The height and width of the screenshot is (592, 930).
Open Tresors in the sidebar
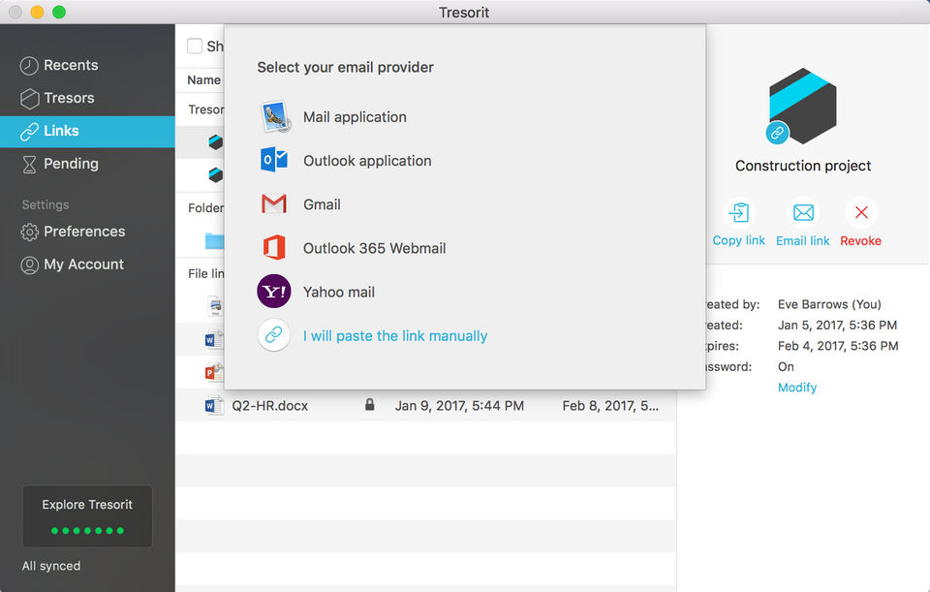coord(87,98)
